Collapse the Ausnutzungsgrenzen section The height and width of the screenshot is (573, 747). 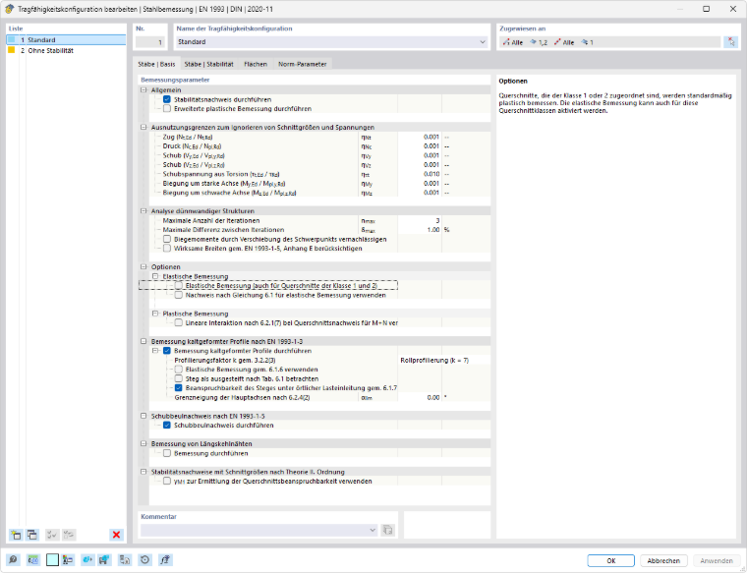(x=144, y=127)
